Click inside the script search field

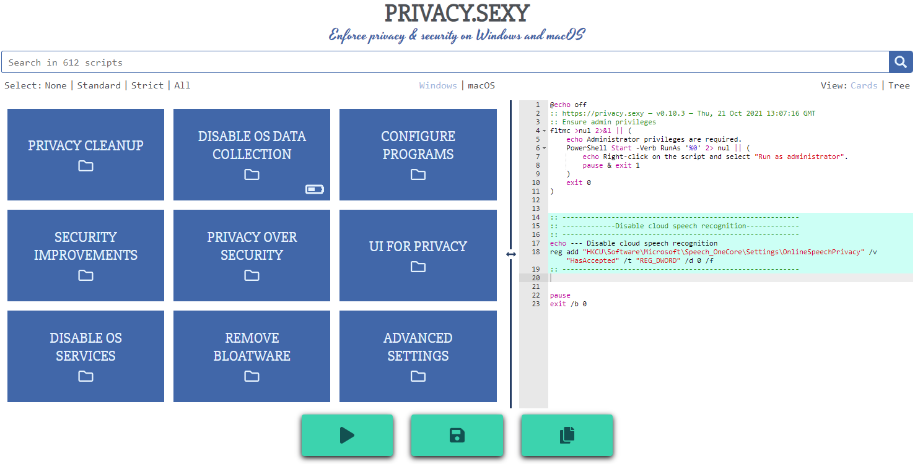coord(248,62)
